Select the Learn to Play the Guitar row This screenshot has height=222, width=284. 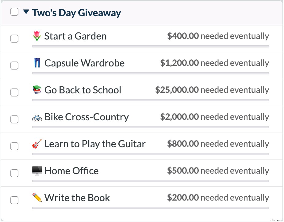95,144
